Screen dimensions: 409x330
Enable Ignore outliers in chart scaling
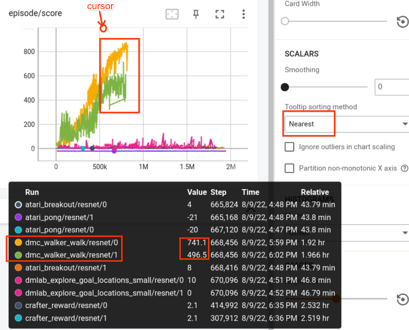point(289,147)
